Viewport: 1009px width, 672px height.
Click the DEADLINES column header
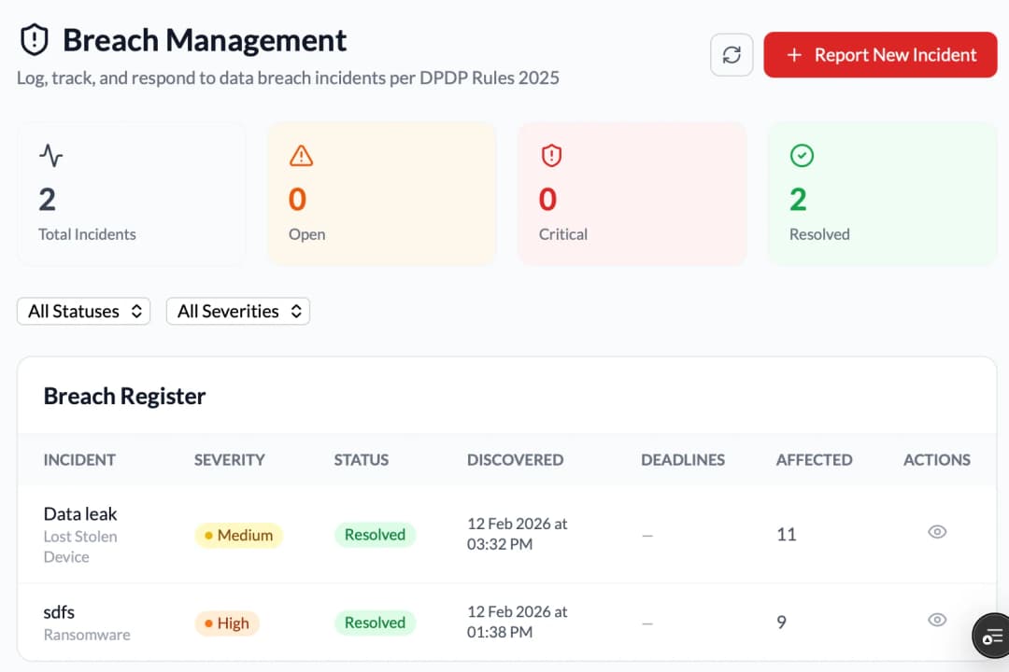[683, 459]
